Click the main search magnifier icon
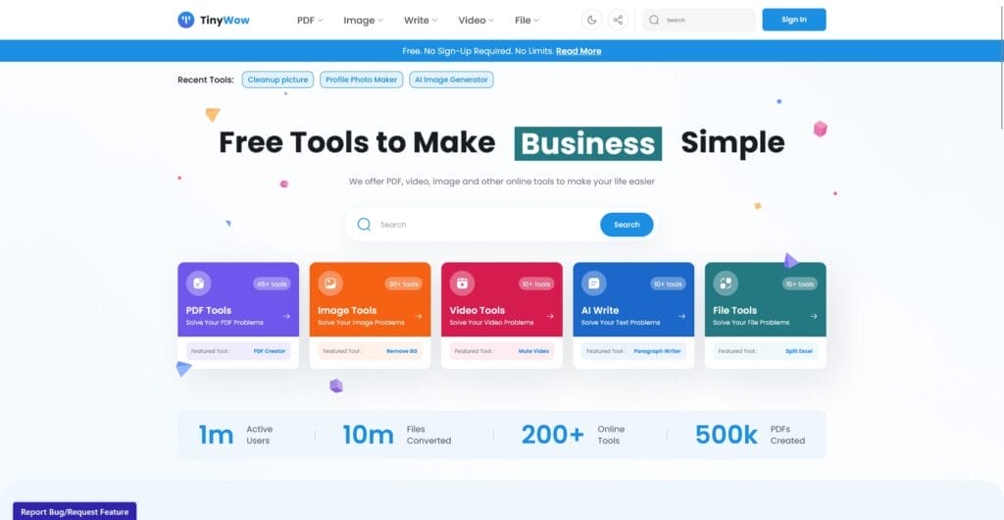Viewport: 1004px width, 520px height. point(364,224)
